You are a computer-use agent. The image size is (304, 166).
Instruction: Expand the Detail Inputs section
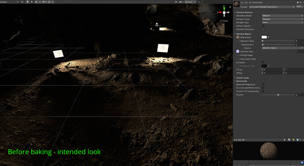[243, 78]
